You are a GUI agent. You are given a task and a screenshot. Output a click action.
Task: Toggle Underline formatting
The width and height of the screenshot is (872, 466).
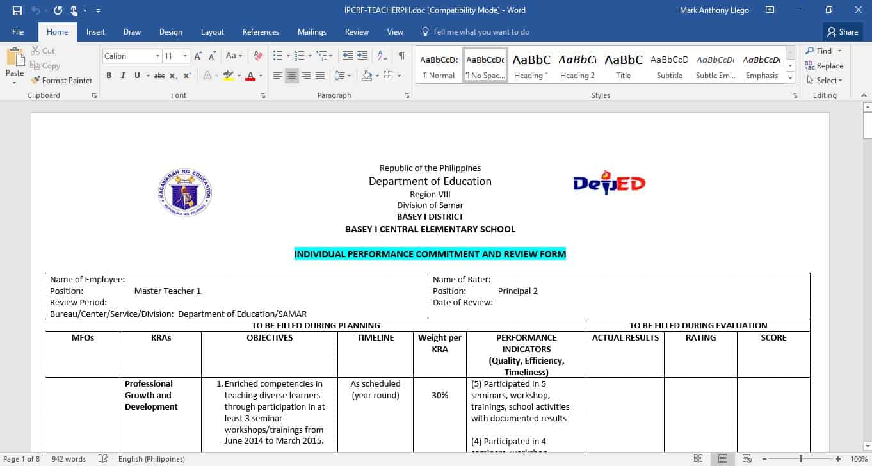point(137,76)
